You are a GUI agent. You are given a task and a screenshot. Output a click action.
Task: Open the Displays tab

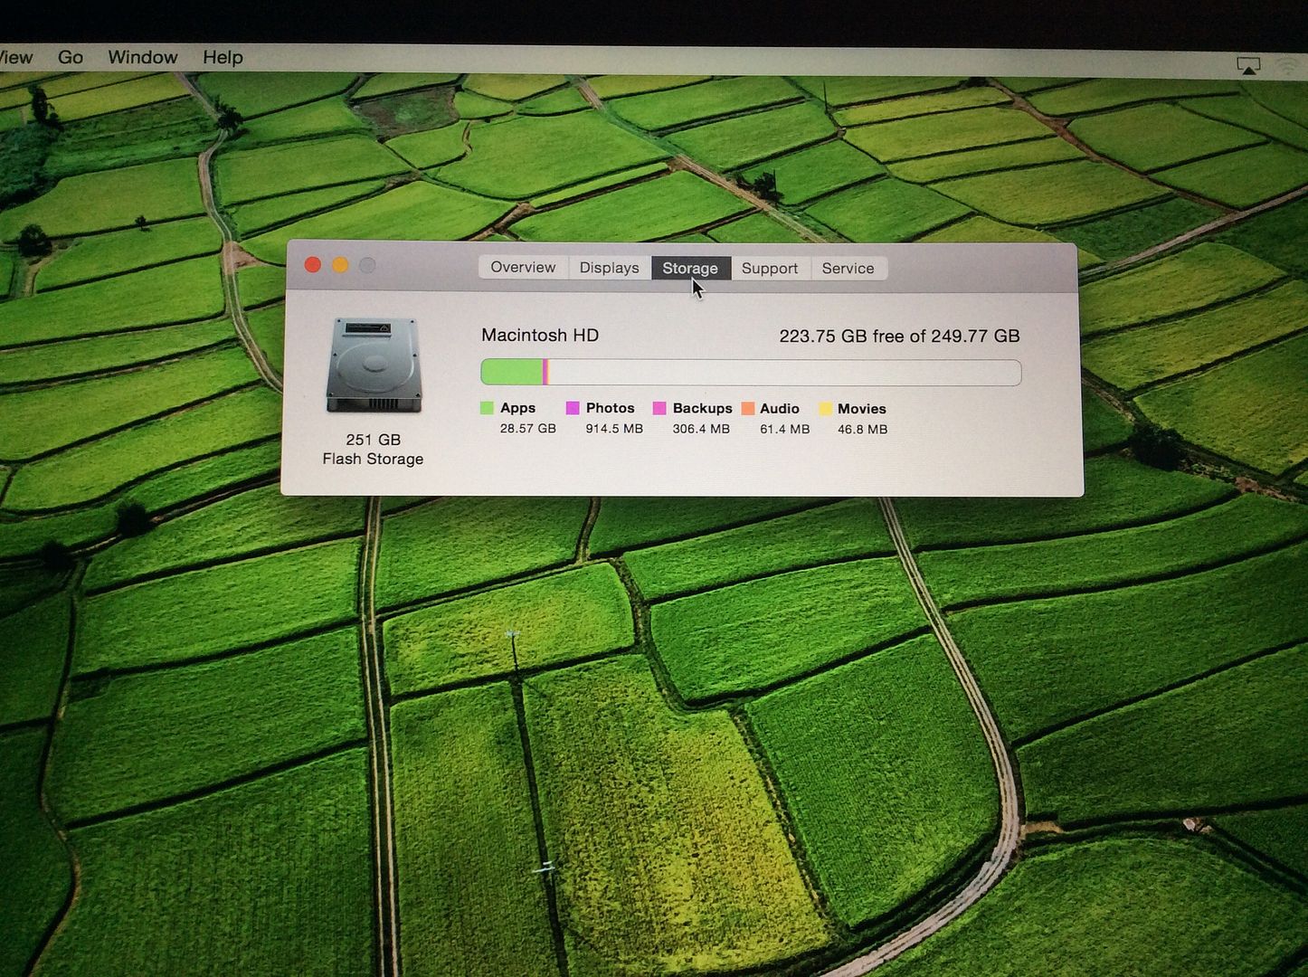(x=609, y=268)
